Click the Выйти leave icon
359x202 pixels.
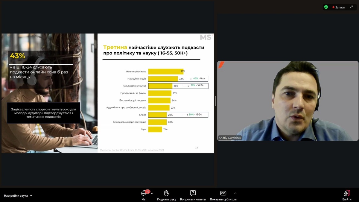point(347,195)
